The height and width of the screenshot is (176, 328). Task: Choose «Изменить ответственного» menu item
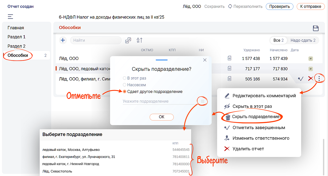tap(261, 138)
